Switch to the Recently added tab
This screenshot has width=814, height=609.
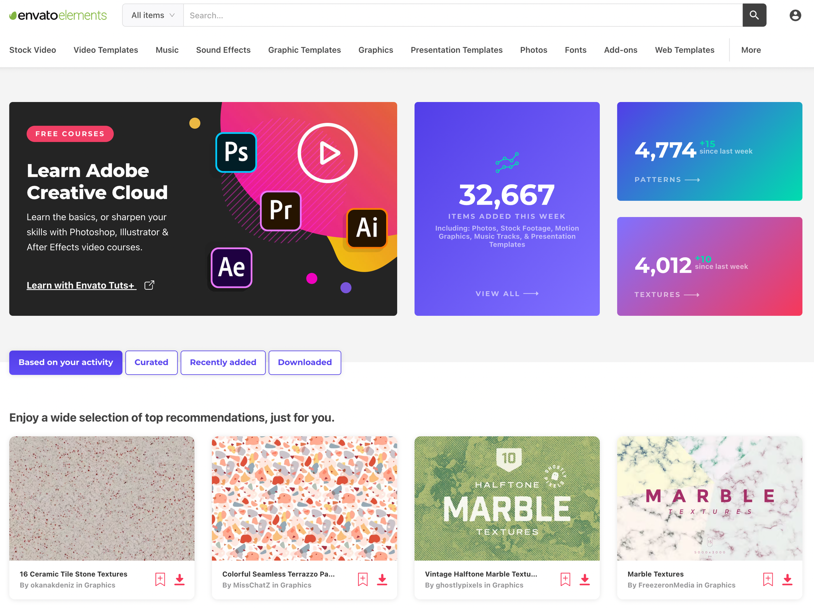coord(223,362)
